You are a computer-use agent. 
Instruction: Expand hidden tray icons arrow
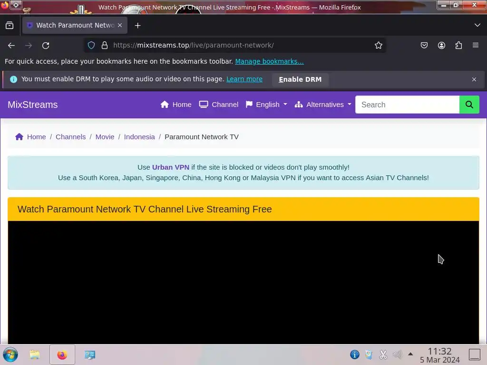tap(410, 354)
